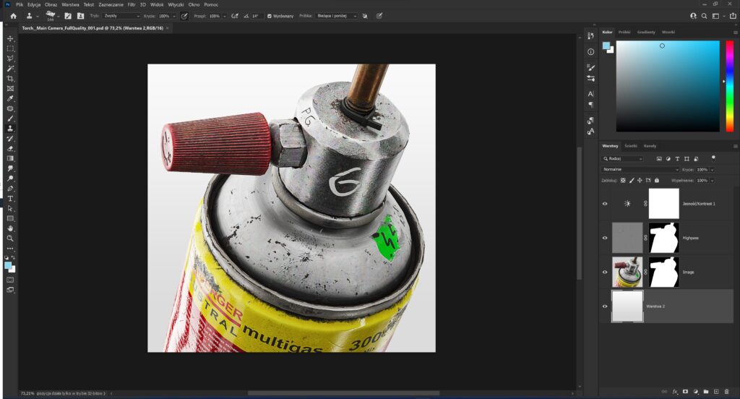Open the search icon in top right
Screen dimensions: 740x399
pyautogui.click(x=704, y=16)
